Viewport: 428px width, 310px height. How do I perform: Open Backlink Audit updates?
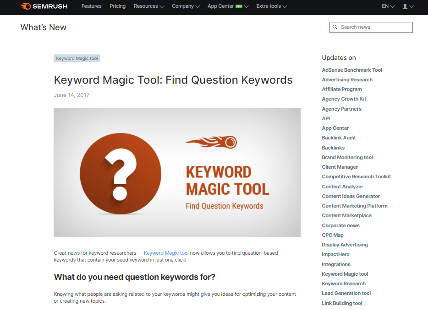pyautogui.click(x=339, y=138)
